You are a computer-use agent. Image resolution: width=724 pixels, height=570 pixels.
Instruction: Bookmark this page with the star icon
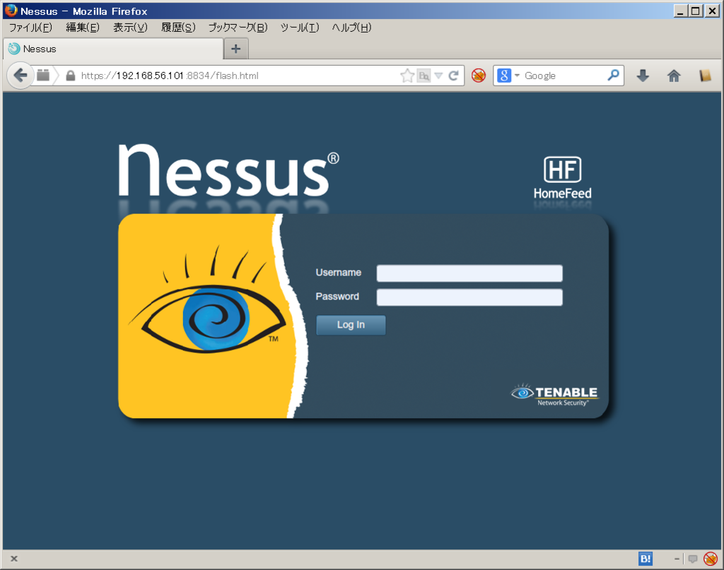tap(407, 75)
